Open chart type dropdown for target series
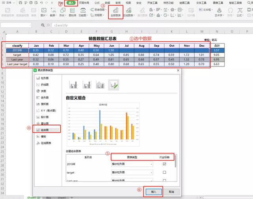 coord(151,172)
